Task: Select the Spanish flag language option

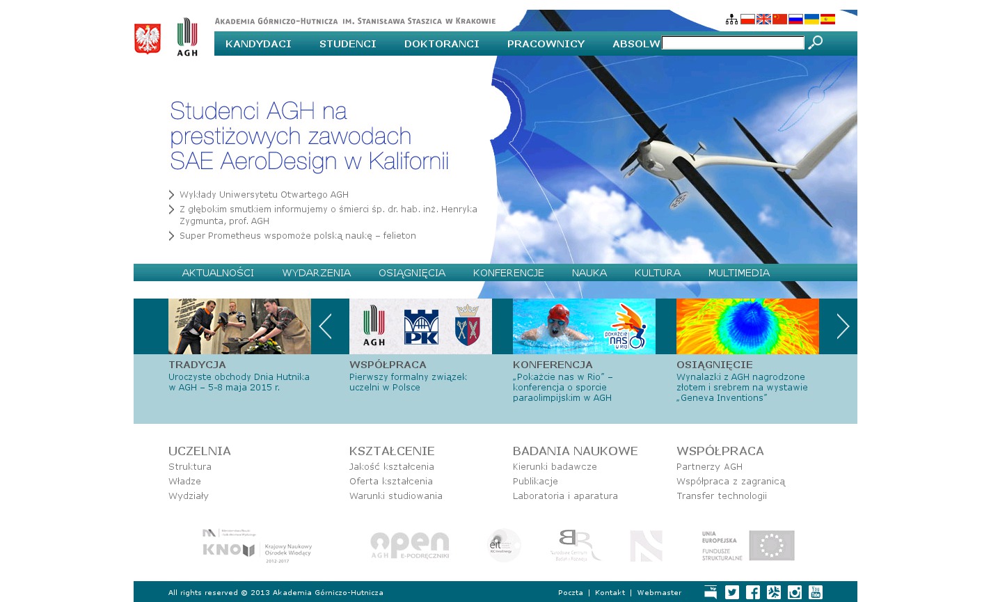Action: point(827,19)
